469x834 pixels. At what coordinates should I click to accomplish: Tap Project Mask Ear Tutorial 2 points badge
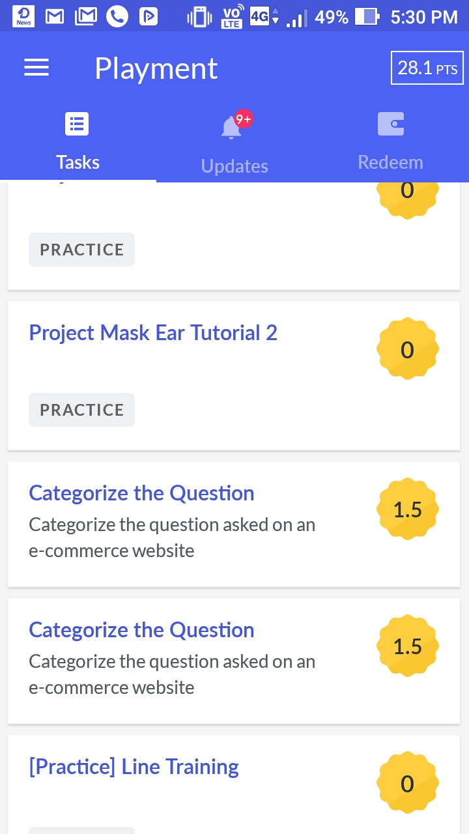(x=407, y=350)
